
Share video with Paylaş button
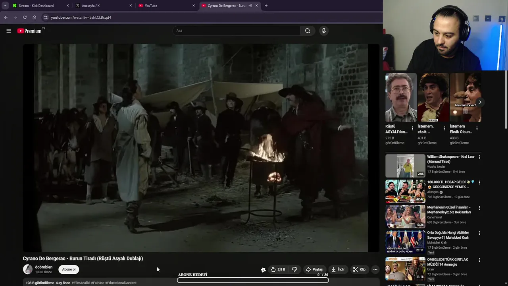coord(314,269)
